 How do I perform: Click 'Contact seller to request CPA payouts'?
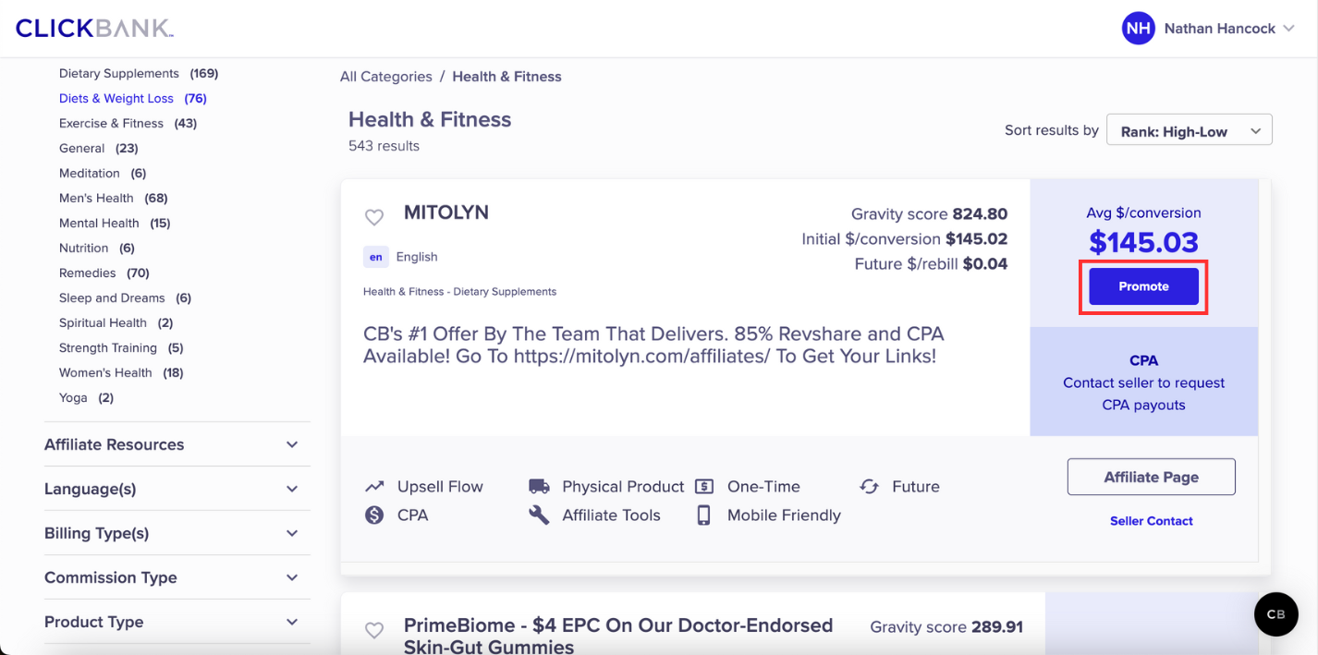pyautogui.click(x=1143, y=394)
